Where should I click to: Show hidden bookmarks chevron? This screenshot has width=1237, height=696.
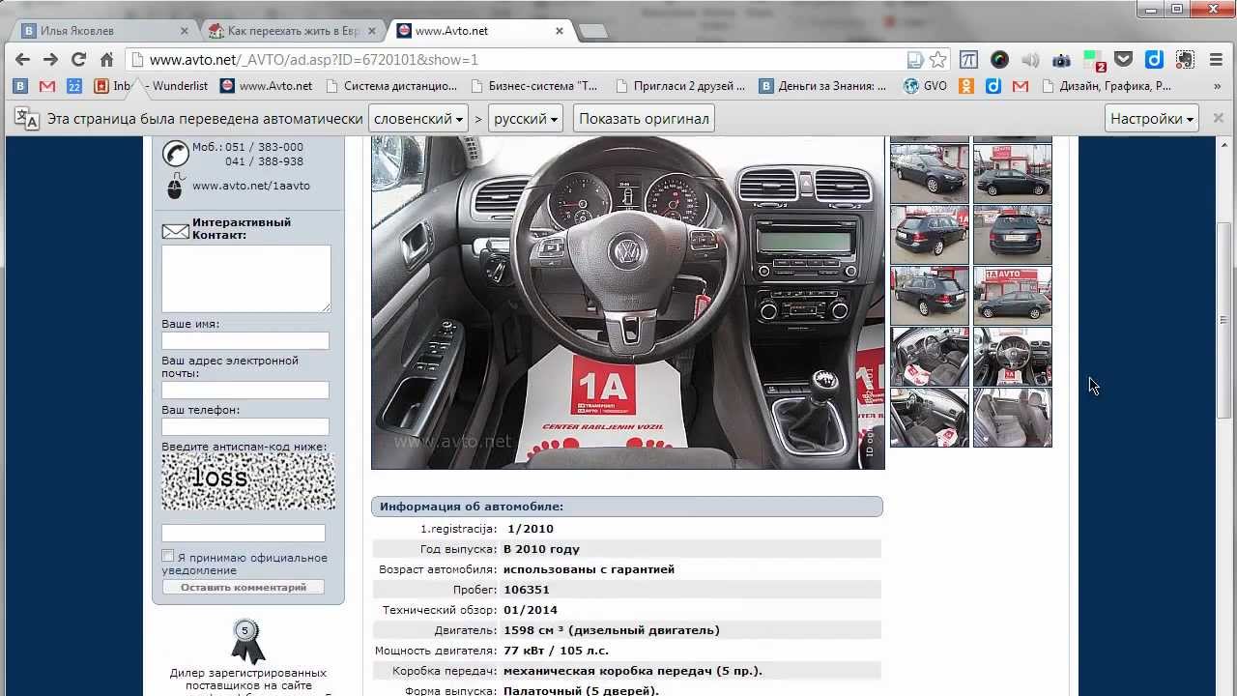pos(1217,86)
